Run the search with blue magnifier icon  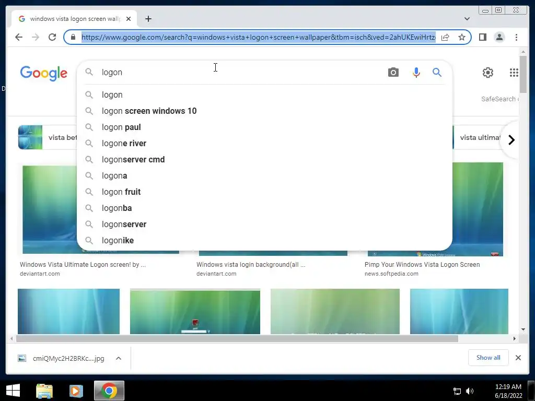437,72
